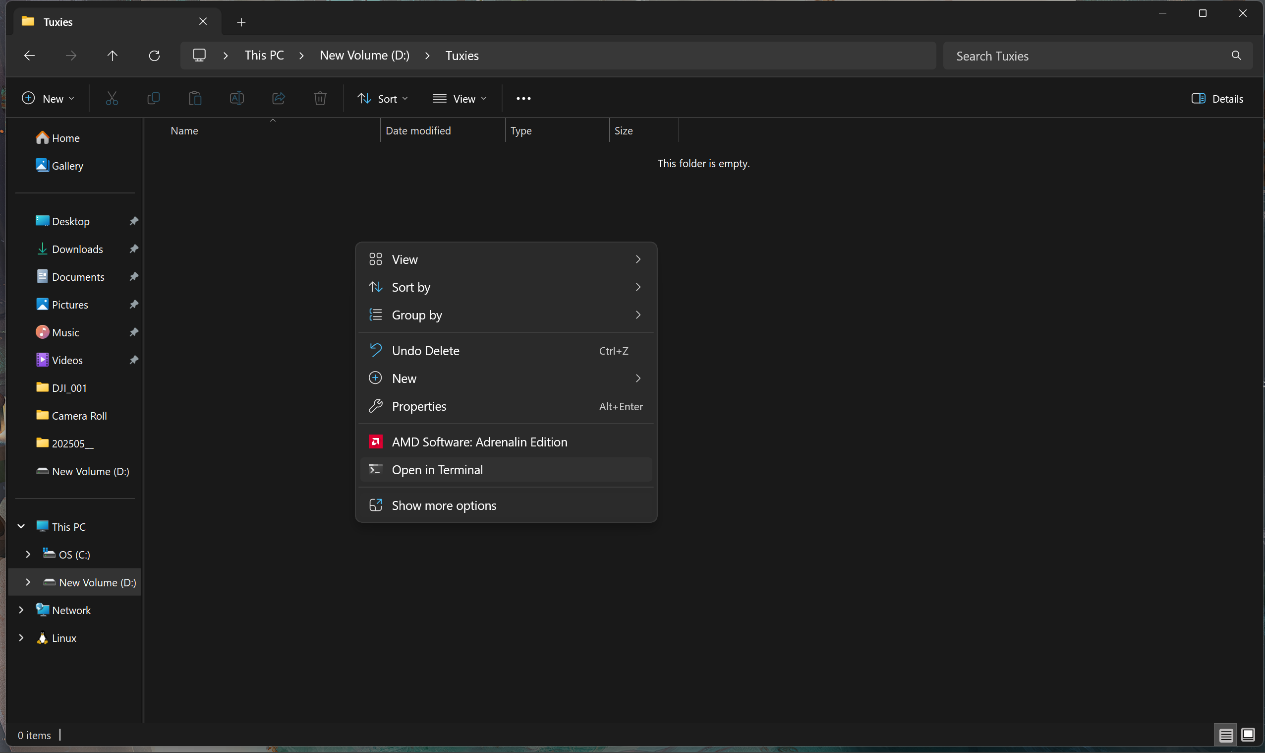Expand the Network tree node
Image resolution: width=1265 pixels, height=753 pixels.
[x=21, y=610]
